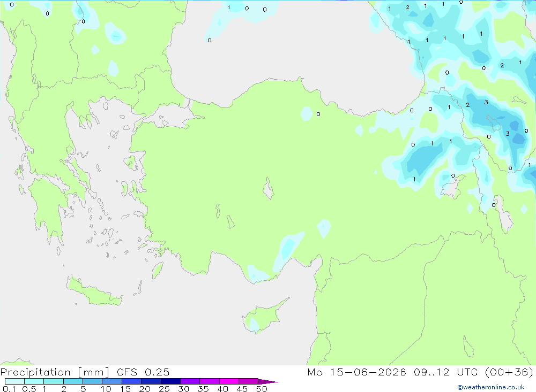Image resolution: width=536 pixels, height=392 pixels.
Task: Open the weatheronline.co.uk link
Action: point(491,387)
